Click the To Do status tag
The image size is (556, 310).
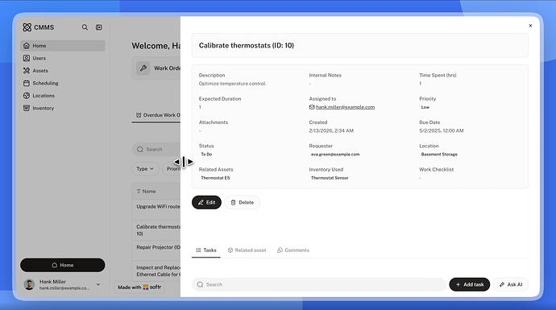coord(206,154)
